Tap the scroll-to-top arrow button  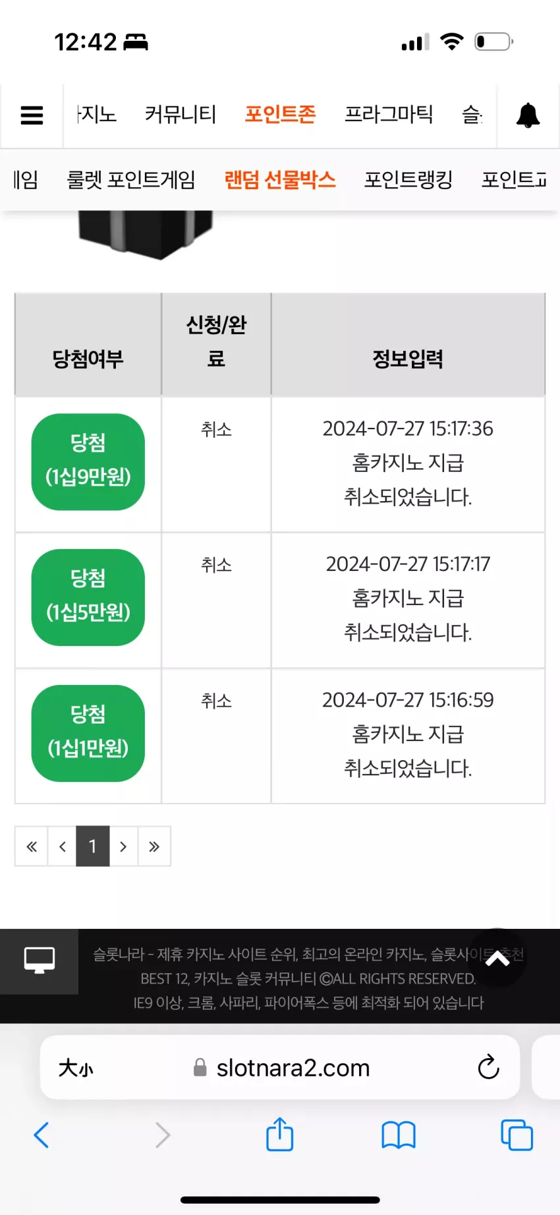point(497,958)
